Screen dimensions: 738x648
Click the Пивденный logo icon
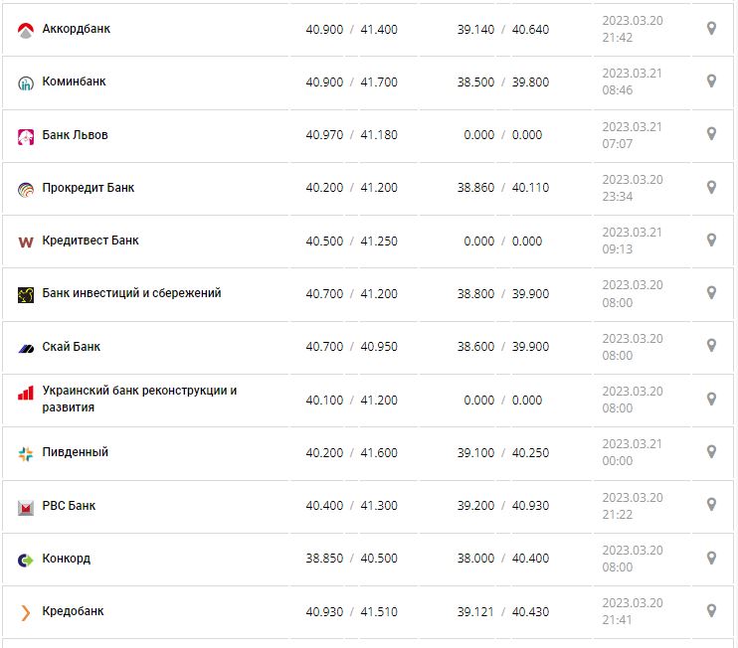click(26, 453)
